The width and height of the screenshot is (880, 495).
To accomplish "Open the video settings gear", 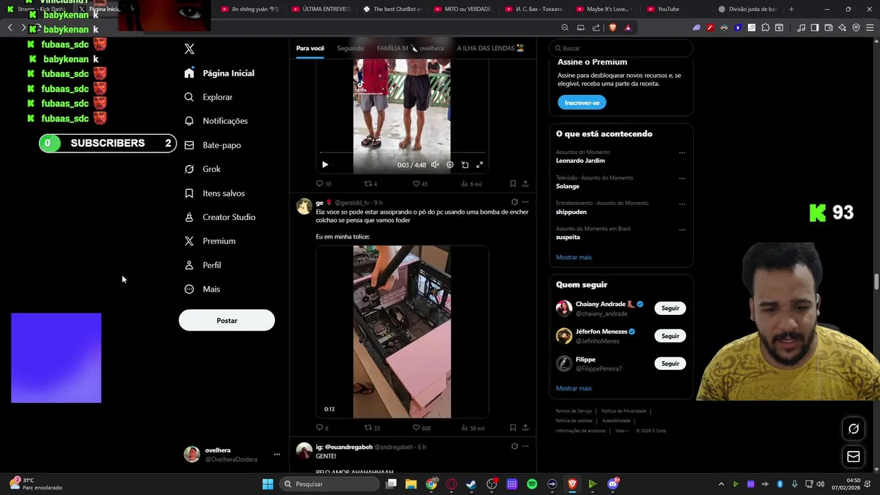I will click(x=450, y=165).
